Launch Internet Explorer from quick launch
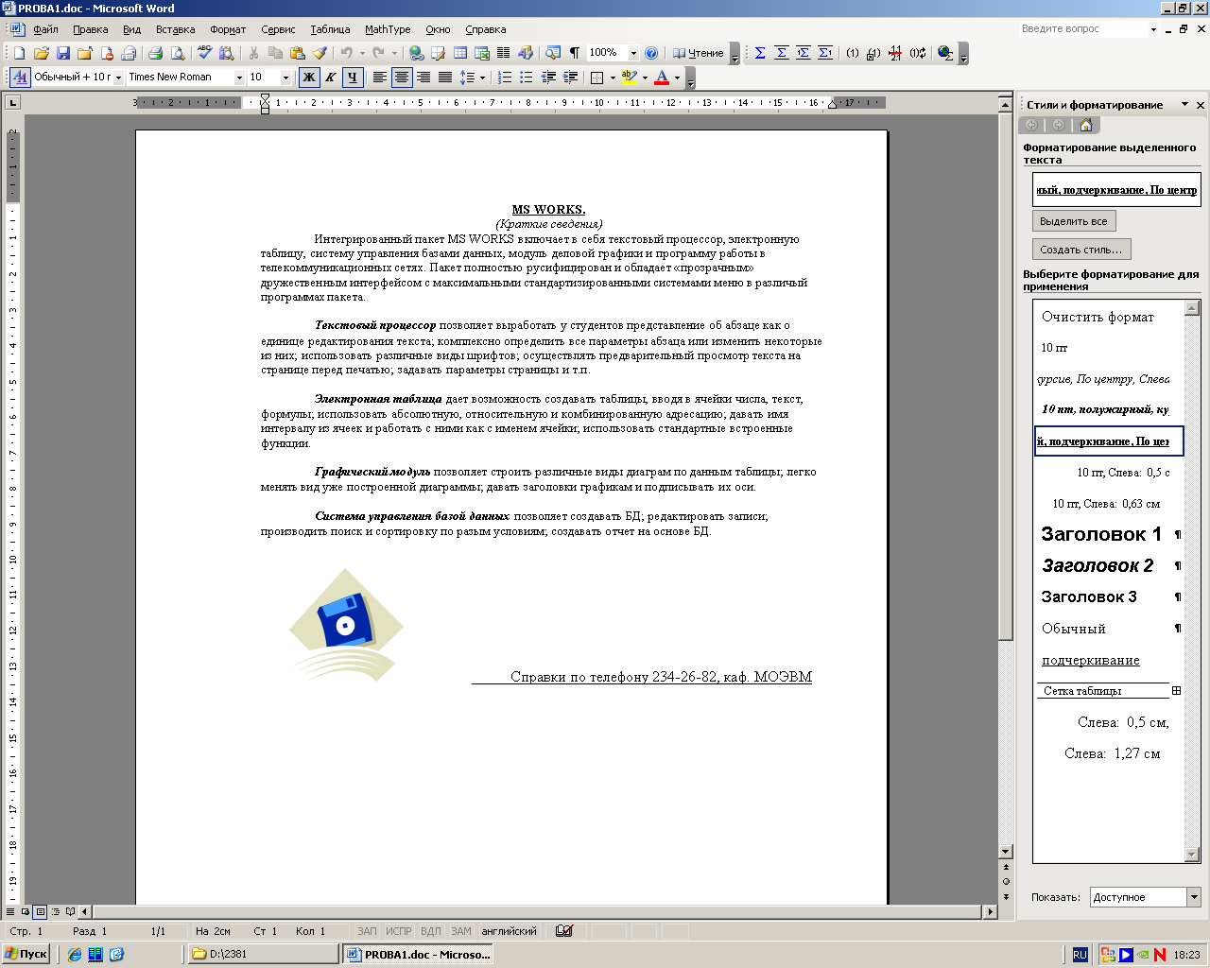This screenshot has width=1210, height=968. click(x=75, y=955)
